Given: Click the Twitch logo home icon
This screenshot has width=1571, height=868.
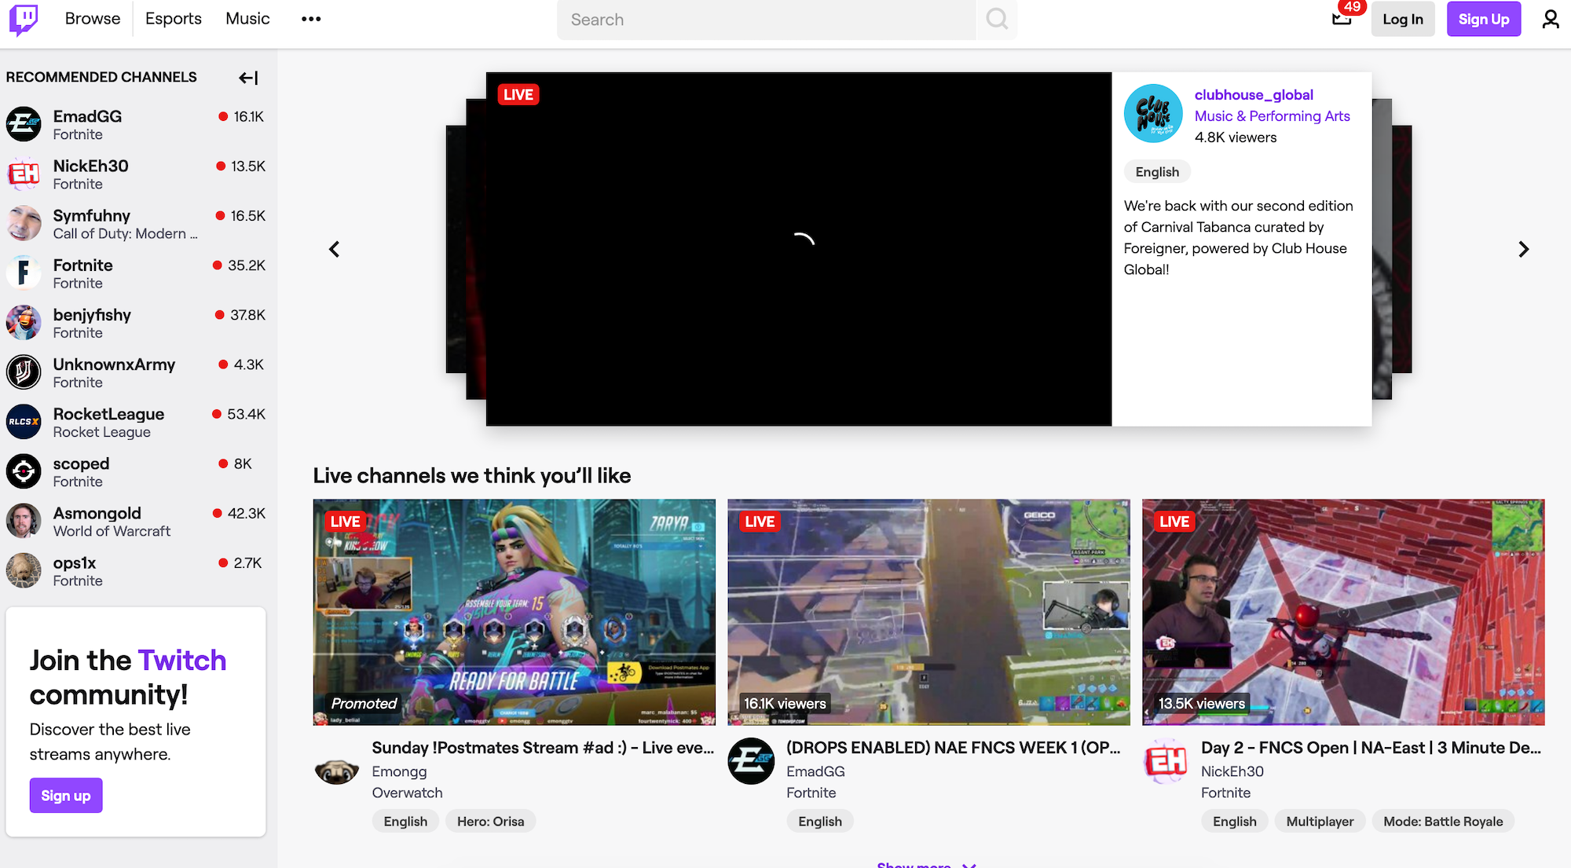Looking at the screenshot, I should (24, 19).
